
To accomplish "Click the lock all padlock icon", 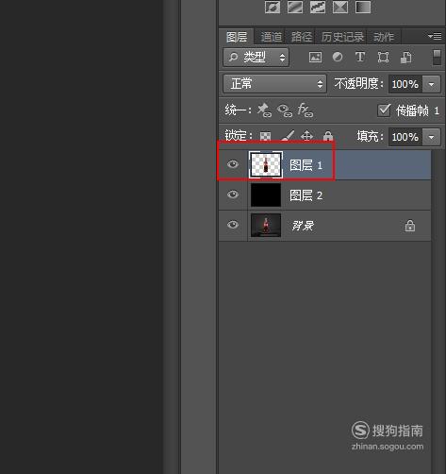I will point(328,136).
